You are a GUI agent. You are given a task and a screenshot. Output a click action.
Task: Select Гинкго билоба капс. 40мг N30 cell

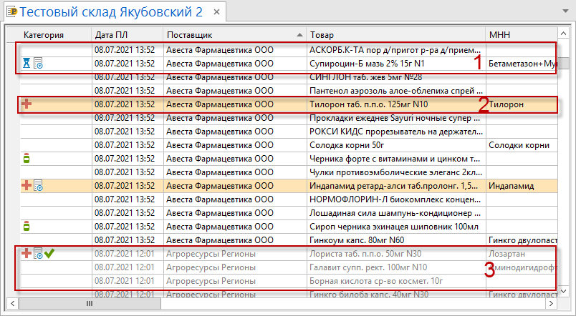pyautogui.click(x=396, y=293)
